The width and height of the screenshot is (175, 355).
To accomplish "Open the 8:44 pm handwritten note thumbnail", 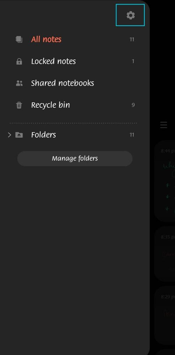I will [x=165, y=181].
